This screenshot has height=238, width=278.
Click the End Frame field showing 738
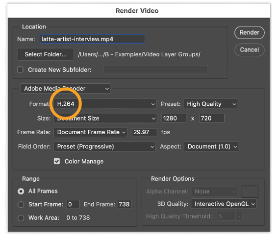[x=124, y=204]
